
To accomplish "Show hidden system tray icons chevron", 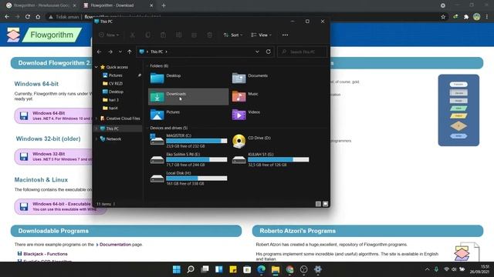I will click(427, 269).
